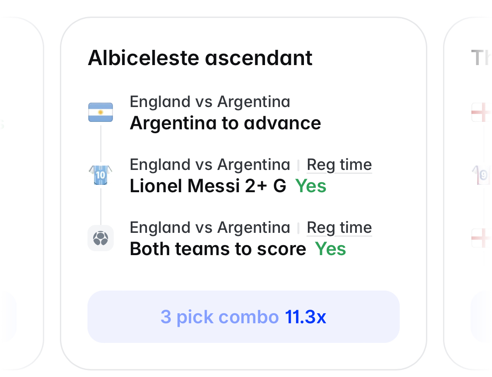Image resolution: width=492 pixels, height=377 pixels.
Task: Open England vs Argentina match in third pick
Action: coord(210,228)
